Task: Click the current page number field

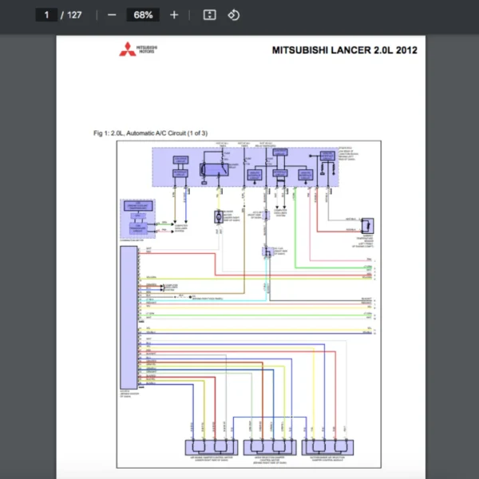Action: click(x=47, y=15)
